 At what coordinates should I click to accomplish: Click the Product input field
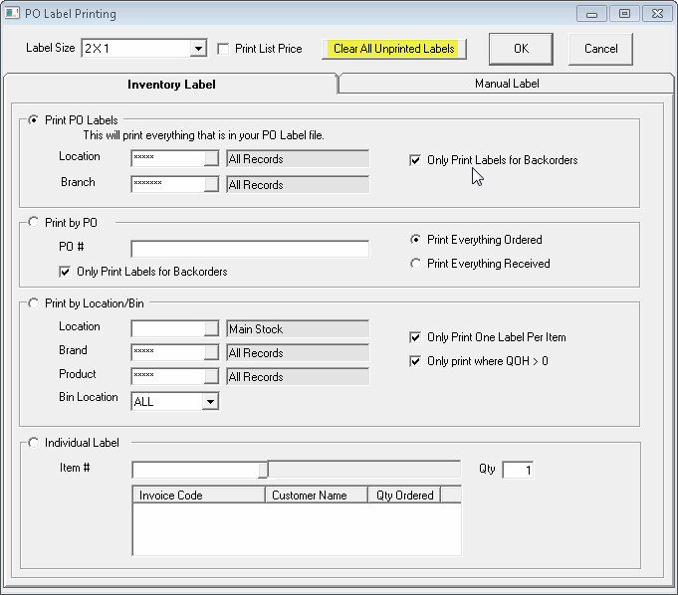(168, 376)
